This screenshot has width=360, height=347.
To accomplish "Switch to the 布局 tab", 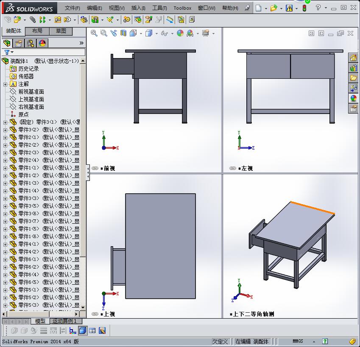I will point(37,31).
